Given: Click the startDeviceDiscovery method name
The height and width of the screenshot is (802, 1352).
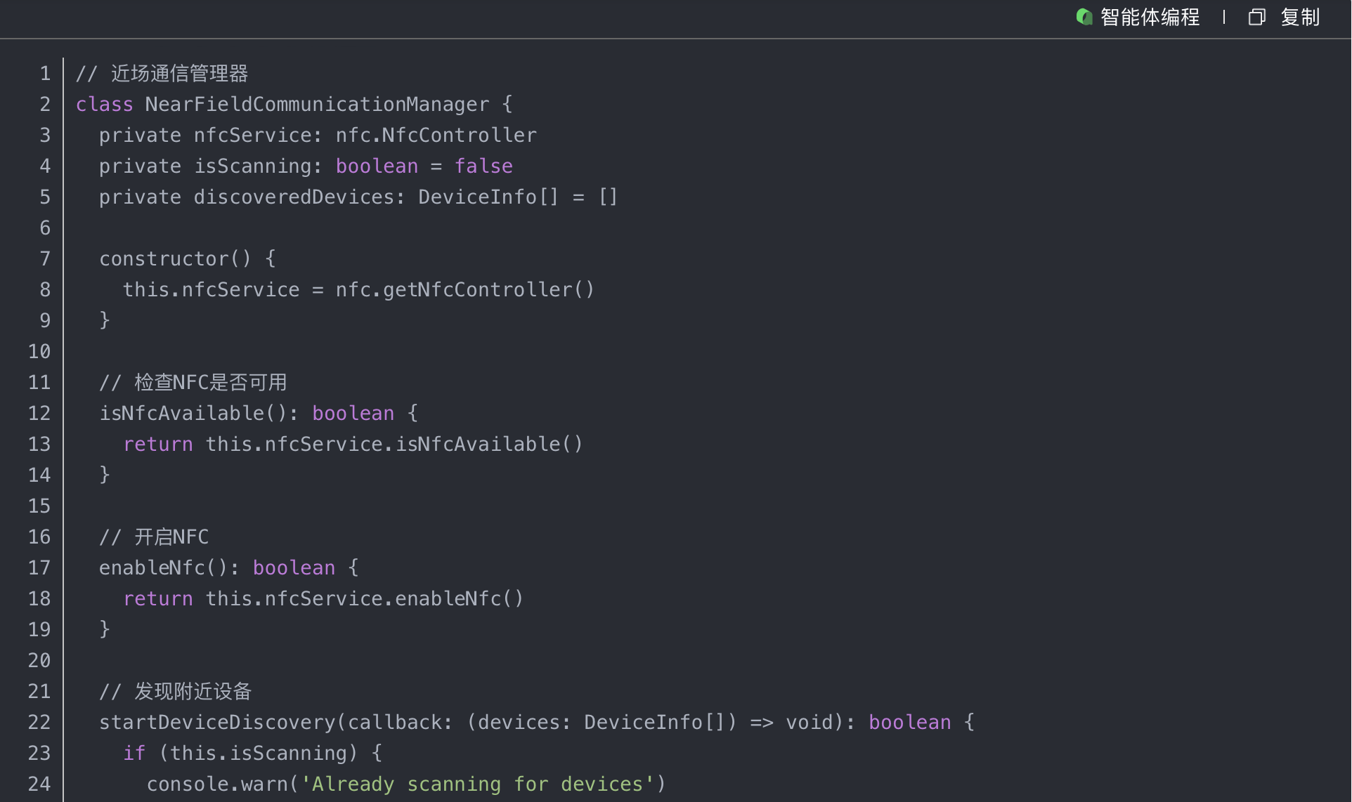Looking at the screenshot, I should pos(217,723).
